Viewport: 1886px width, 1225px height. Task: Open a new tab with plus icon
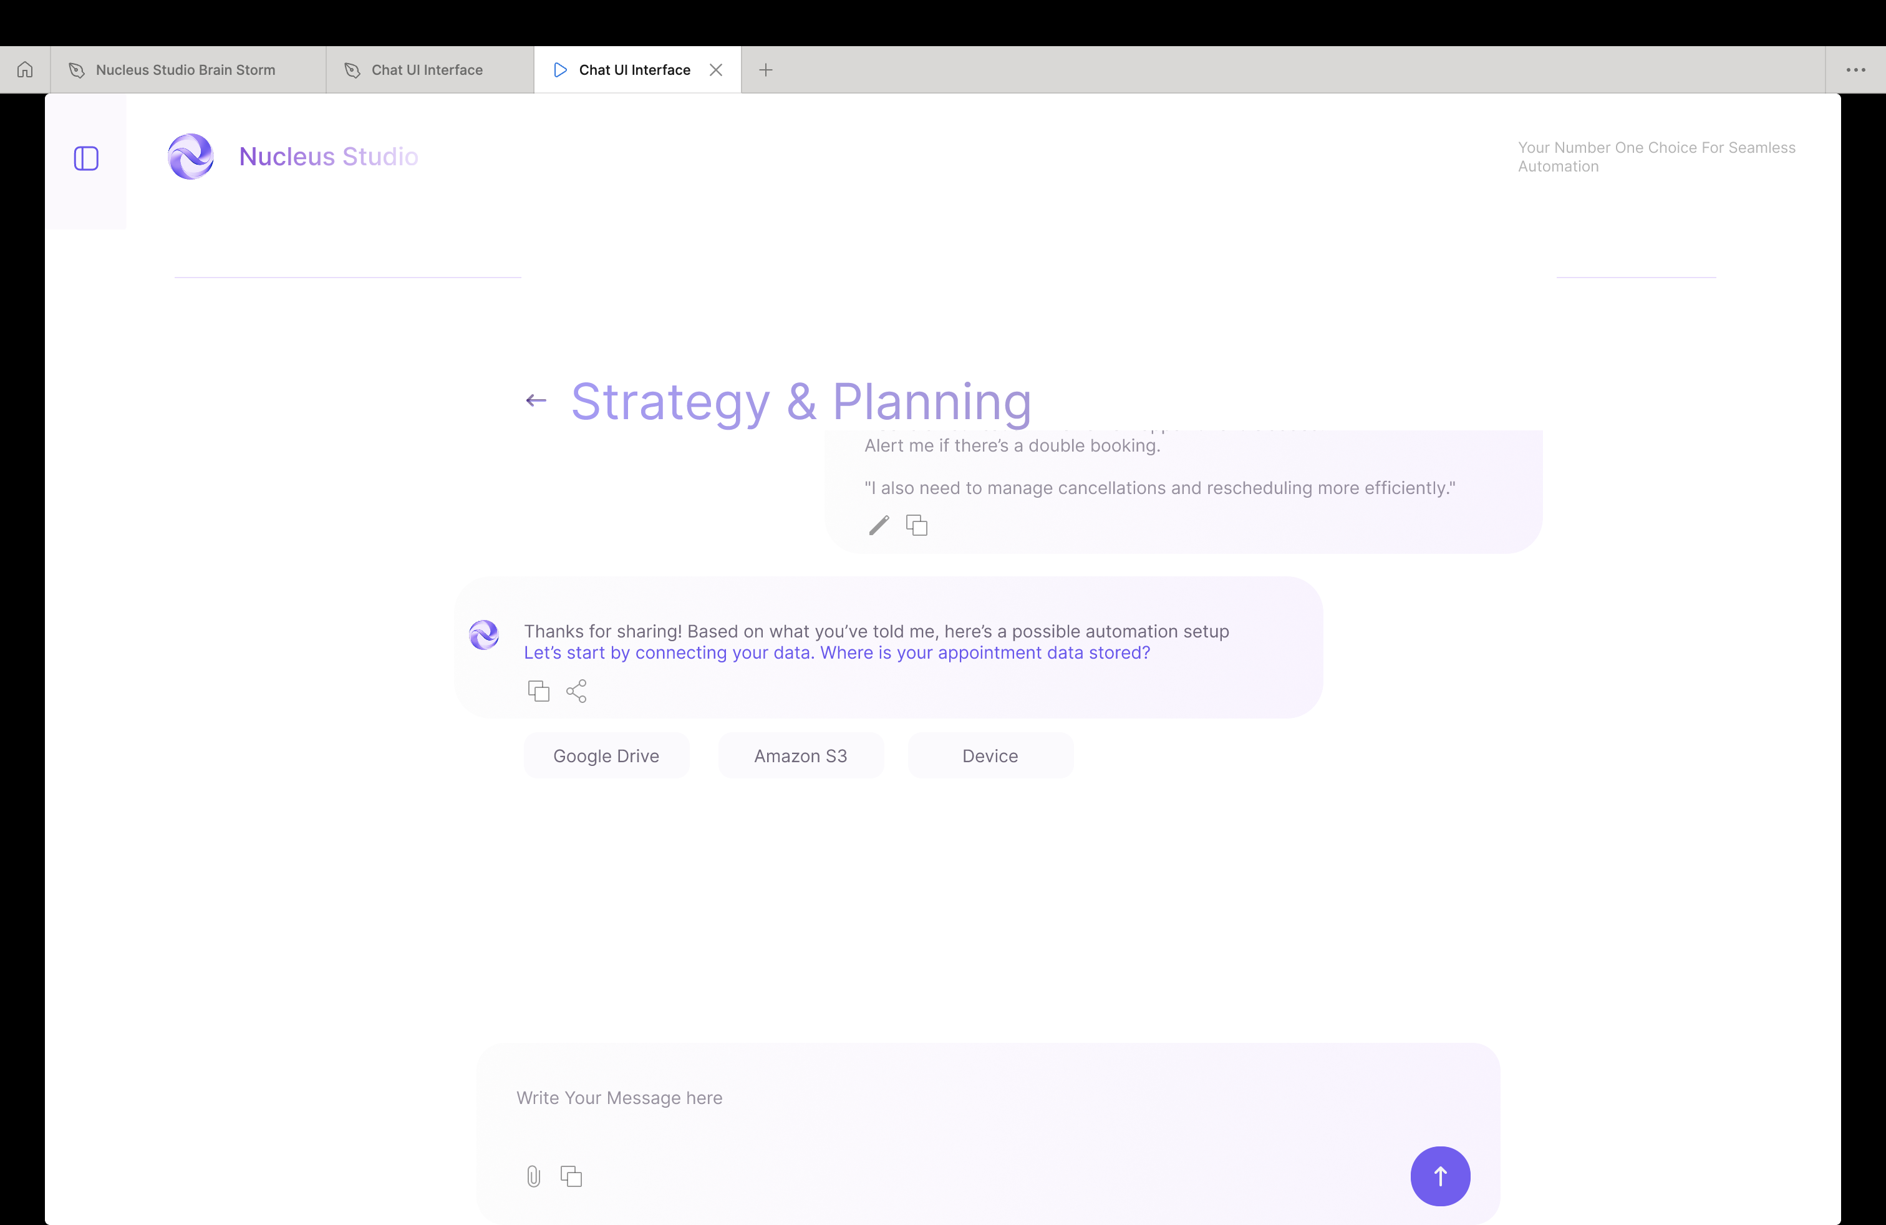[x=765, y=70]
